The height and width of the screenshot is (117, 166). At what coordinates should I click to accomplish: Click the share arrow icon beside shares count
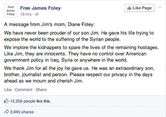6,111
